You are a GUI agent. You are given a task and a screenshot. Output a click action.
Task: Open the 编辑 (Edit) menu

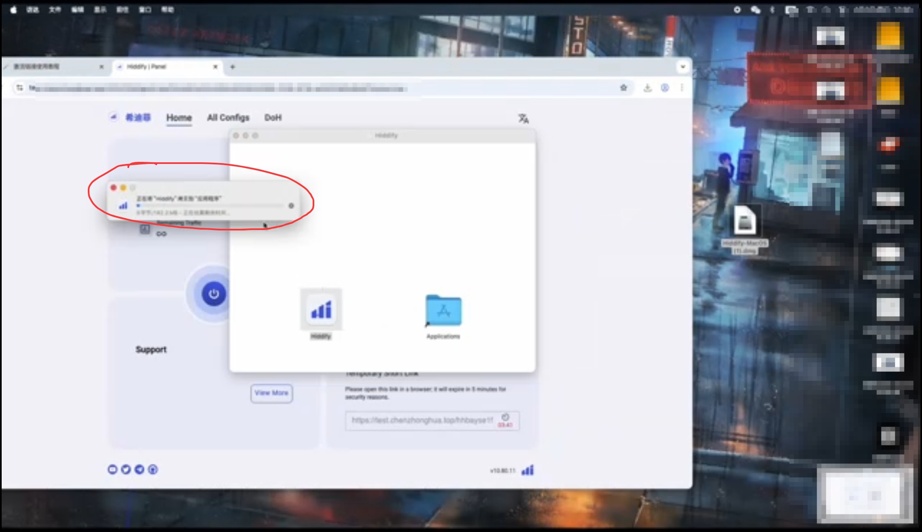coord(77,10)
